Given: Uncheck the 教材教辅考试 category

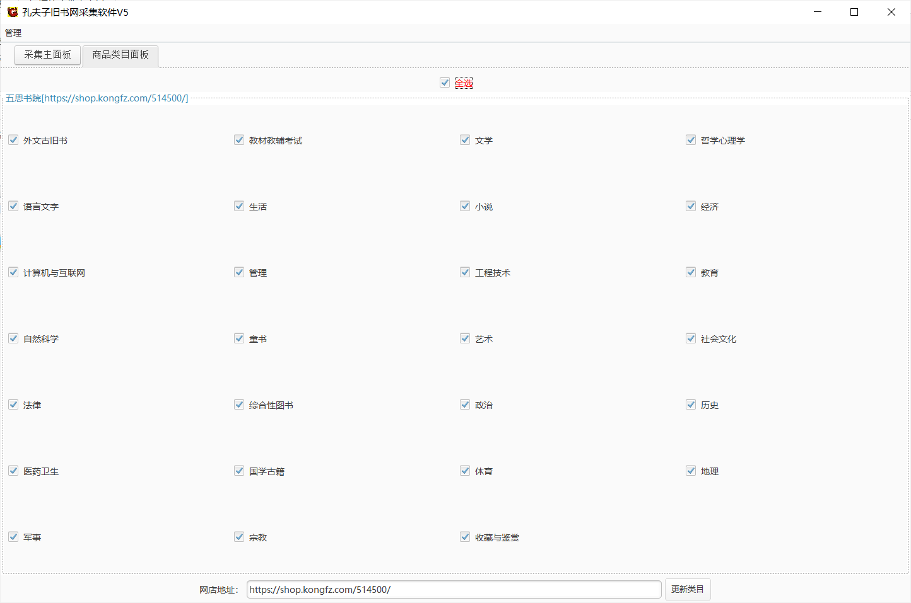Looking at the screenshot, I should click(239, 140).
